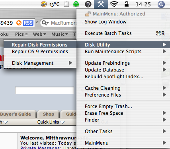Expand the Update Prebindings submenu

coord(123,63)
